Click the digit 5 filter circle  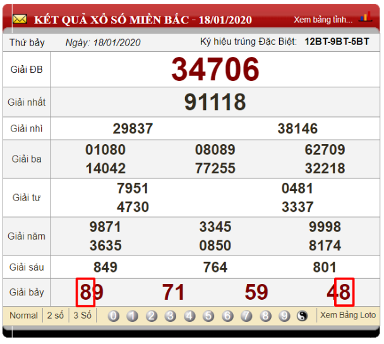(208, 316)
